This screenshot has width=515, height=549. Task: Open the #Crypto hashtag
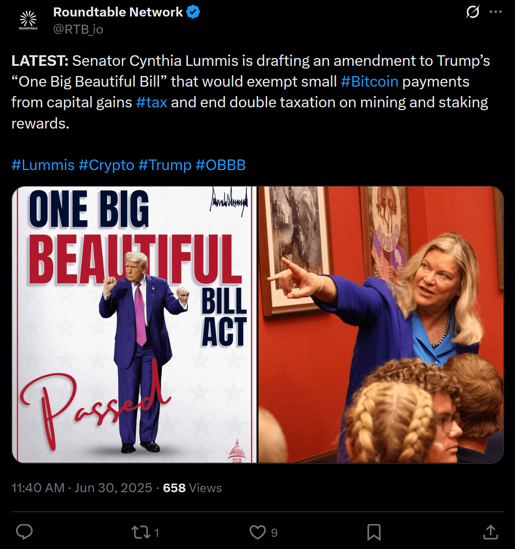click(107, 165)
